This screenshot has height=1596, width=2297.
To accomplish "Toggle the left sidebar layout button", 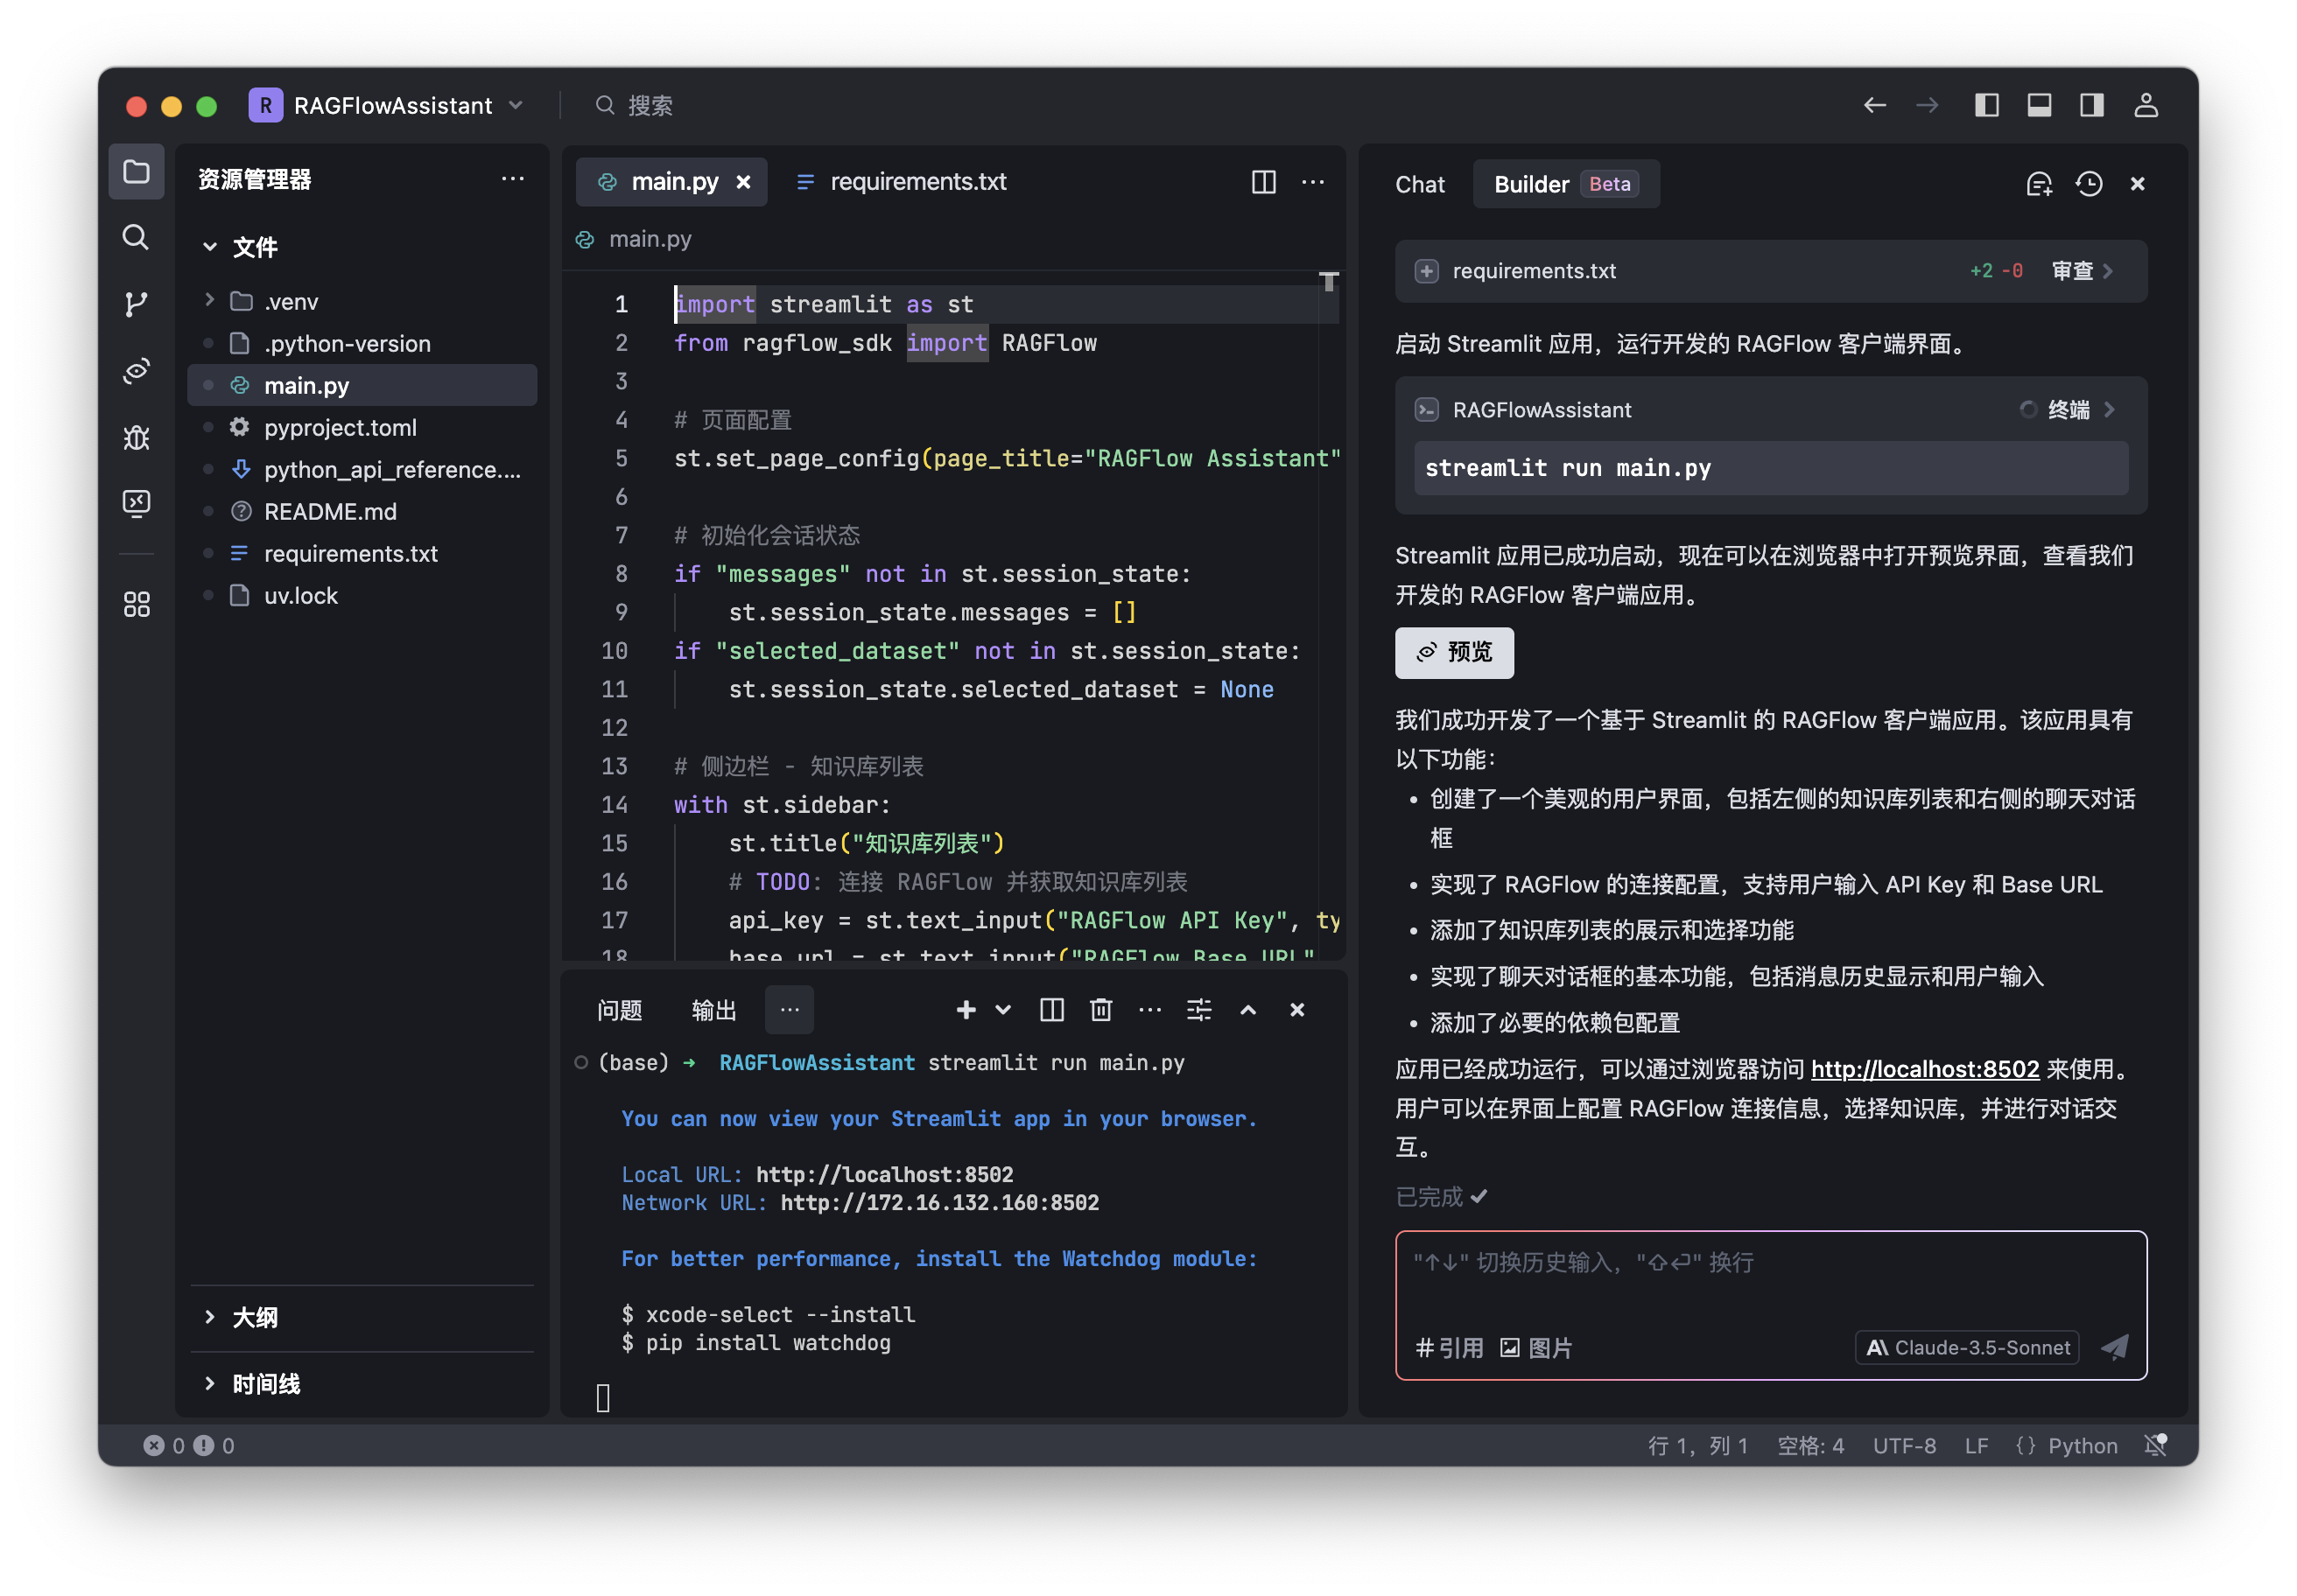I will point(1986,105).
